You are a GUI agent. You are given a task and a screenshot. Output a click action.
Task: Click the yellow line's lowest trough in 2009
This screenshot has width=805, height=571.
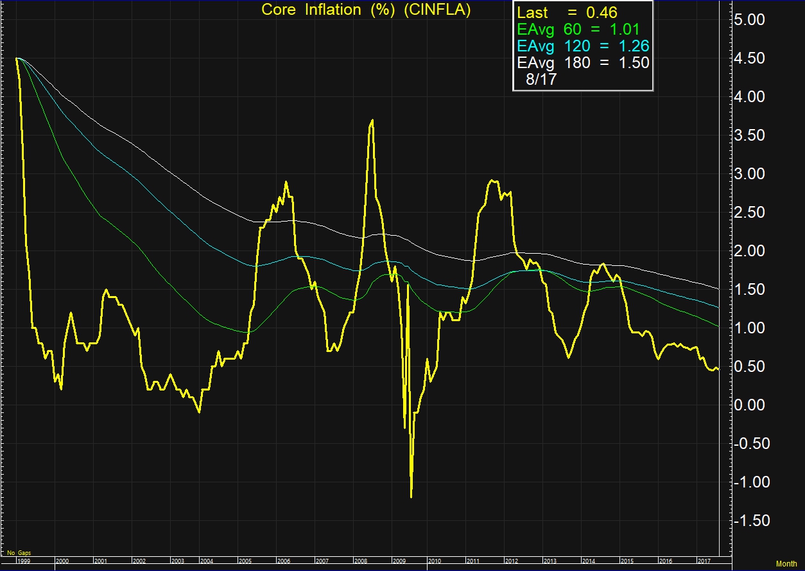[x=411, y=496]
